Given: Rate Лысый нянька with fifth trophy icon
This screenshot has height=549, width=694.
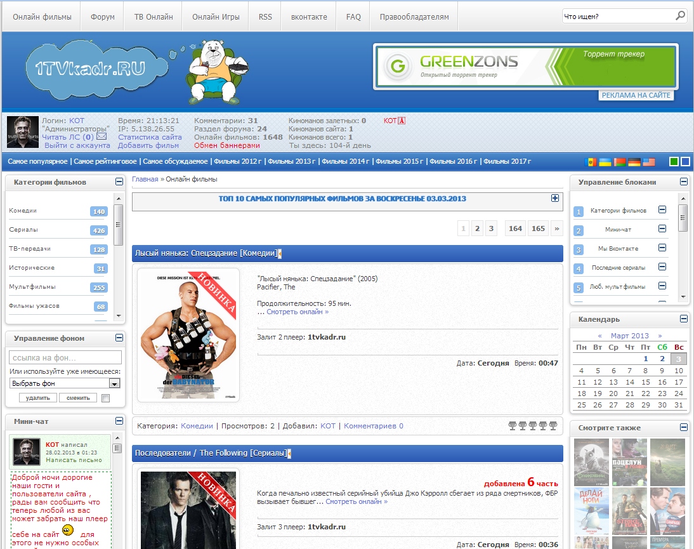Looking at the screenshot, I should (x=553, y=426).
